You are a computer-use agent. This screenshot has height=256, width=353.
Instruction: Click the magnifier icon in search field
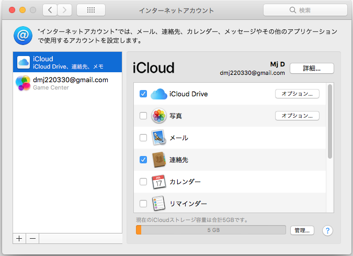(293, 10)
